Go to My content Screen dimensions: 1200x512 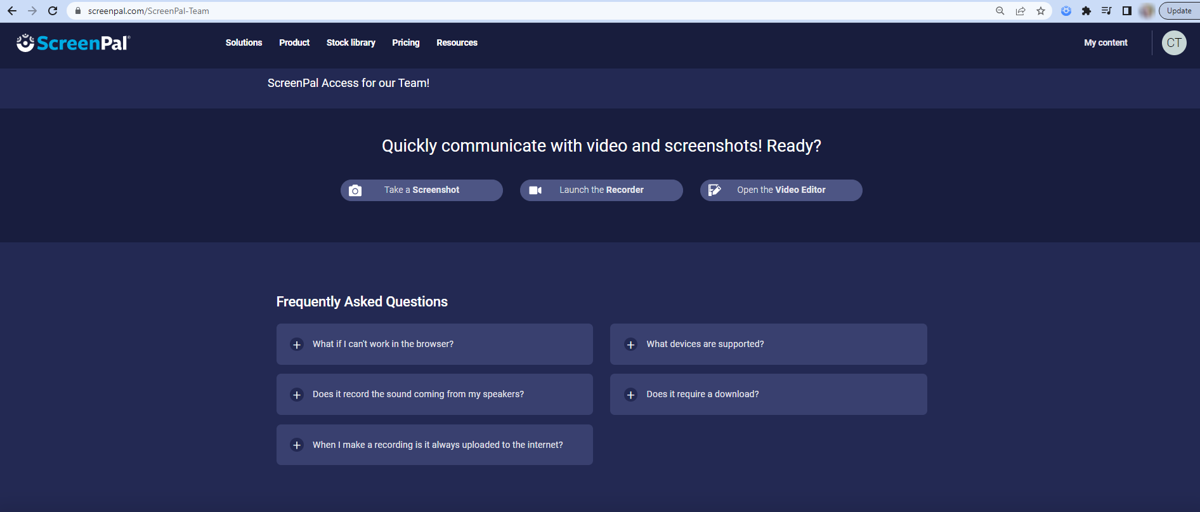pyautogui.click(x=1105, y=43)
